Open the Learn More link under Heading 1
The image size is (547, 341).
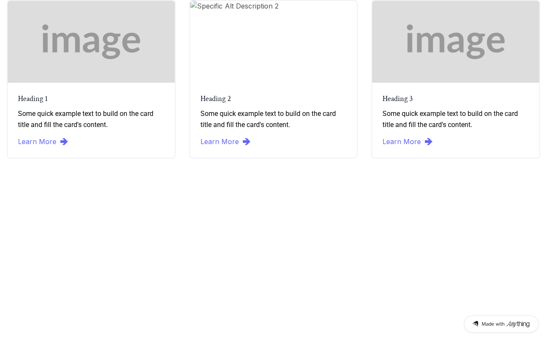37,142
